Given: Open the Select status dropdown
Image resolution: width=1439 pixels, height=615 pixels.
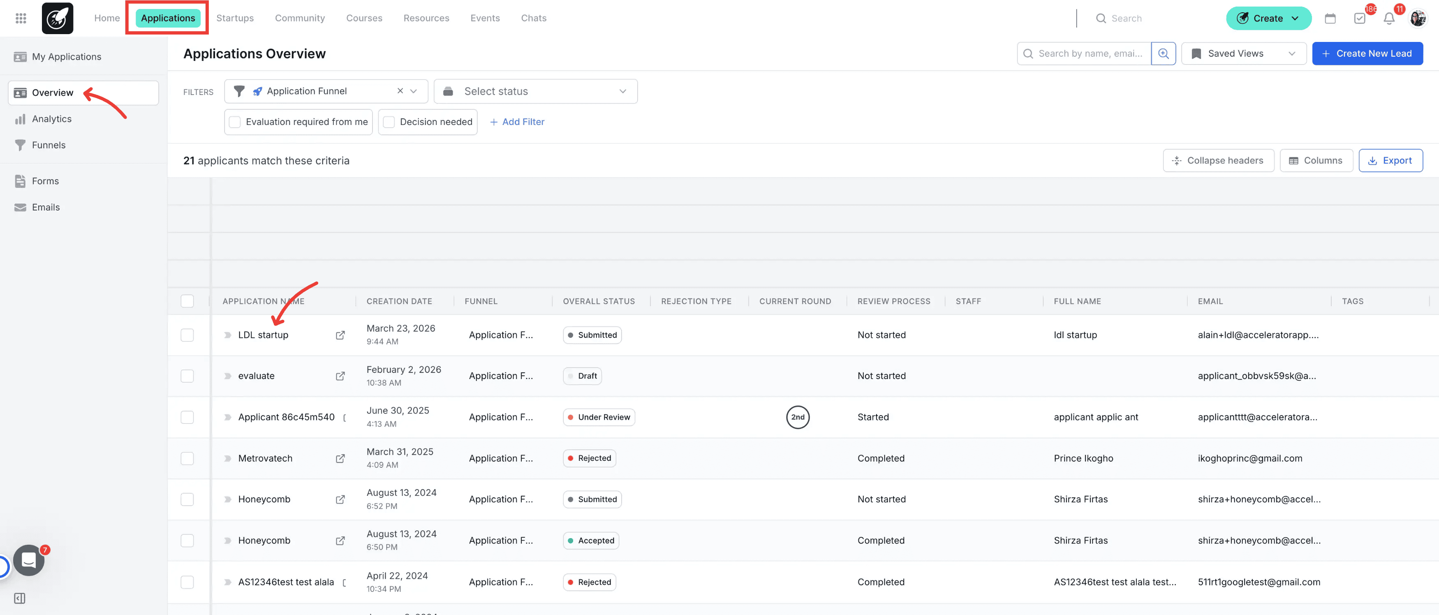Looking at the screenshot, I should (535, 91).
